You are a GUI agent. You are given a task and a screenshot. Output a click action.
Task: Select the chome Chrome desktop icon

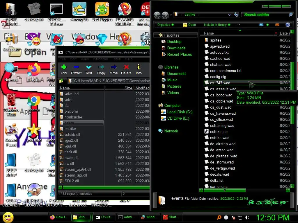pyautogui.click(x=34, y=103)
